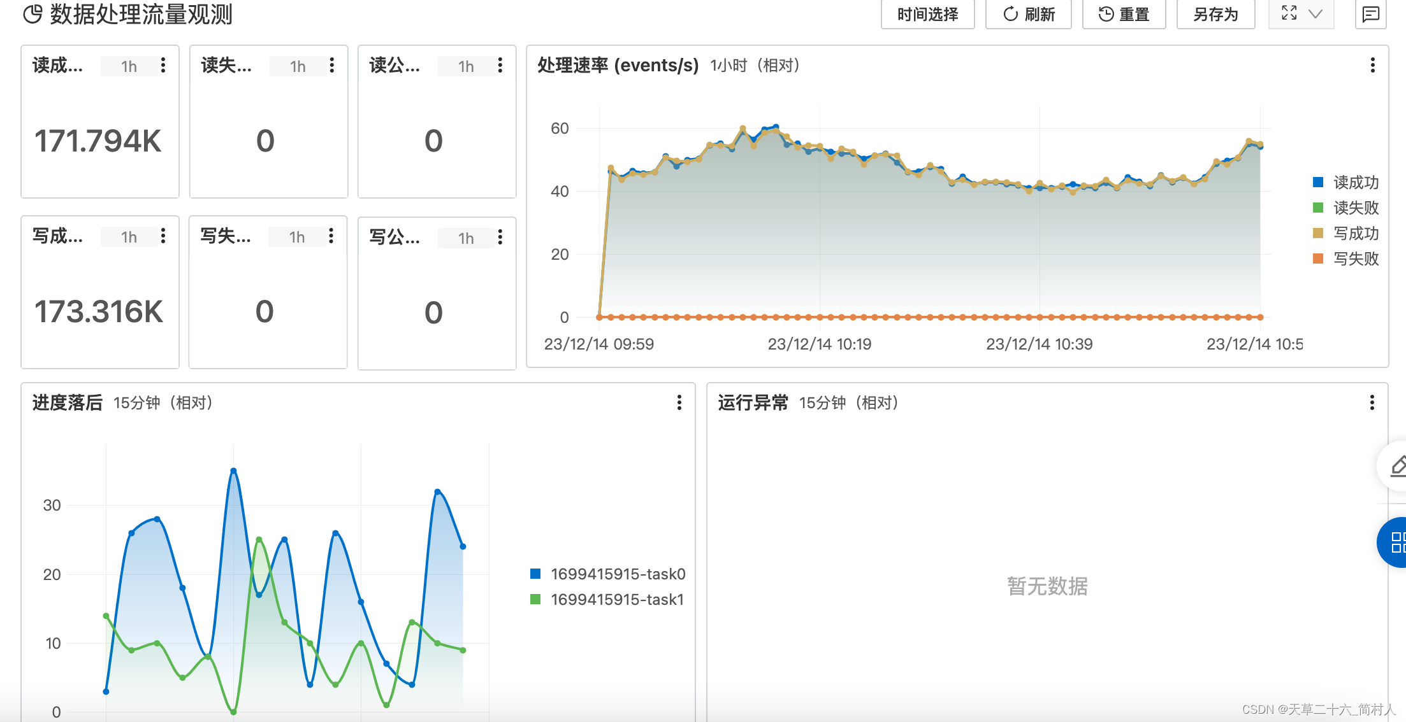Click 1h time badge on 写失败 card

pos(297,237)
